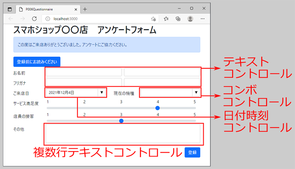Open the Collections panel
Viewport: 295px width, 169px height.
click(178, 19)
